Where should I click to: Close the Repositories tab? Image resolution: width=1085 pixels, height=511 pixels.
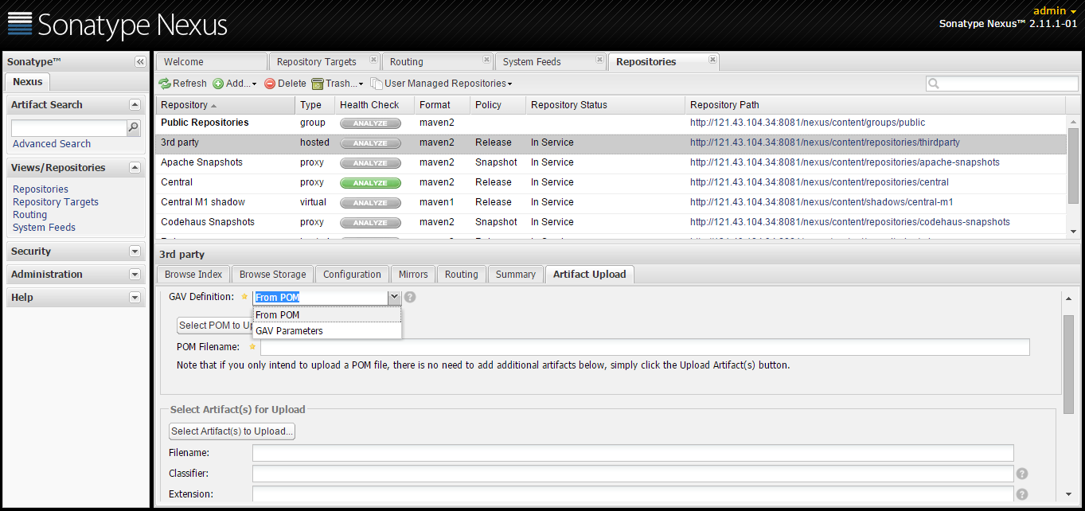(712, 60)
